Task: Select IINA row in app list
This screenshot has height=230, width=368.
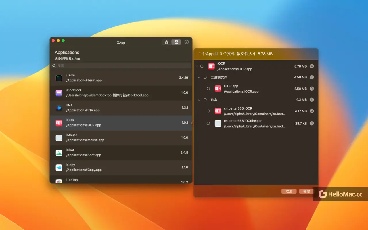Action: click(x=121, y=108)
